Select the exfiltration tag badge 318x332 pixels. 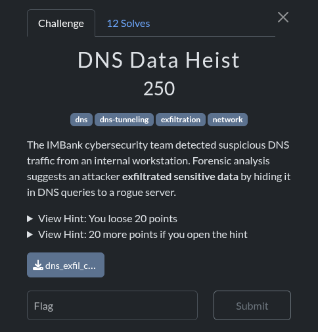click(181, 120)
